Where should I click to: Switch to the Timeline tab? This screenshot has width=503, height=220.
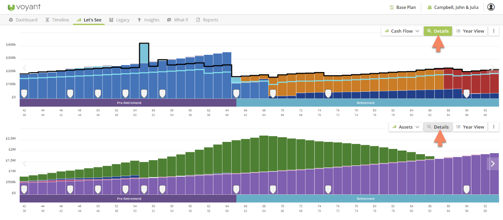[x=57, y=20]
